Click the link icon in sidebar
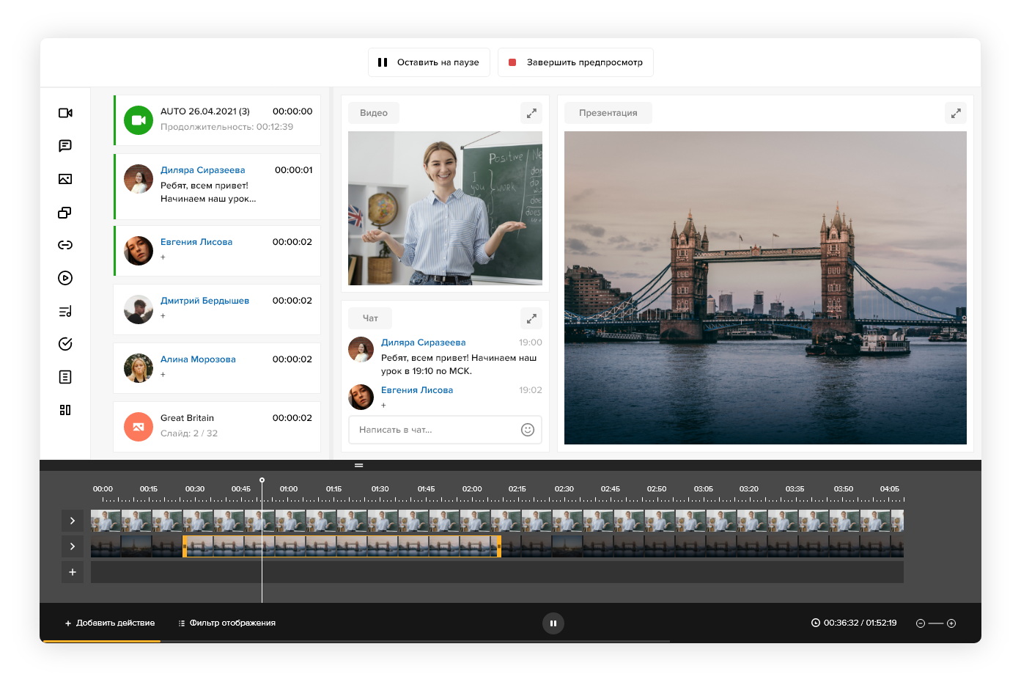1021x685 pixels. [x=65, y=245]
